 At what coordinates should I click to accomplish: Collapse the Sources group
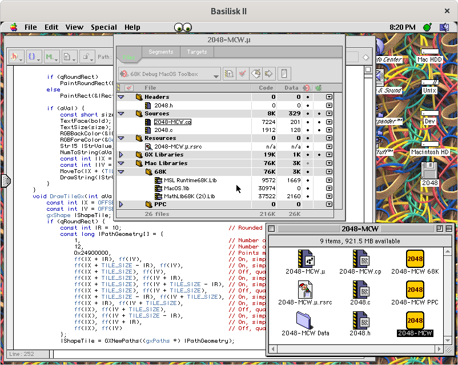[x=121, y=114]
